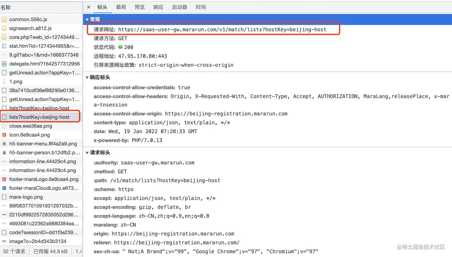Click the JS file icon beside common.556c.js

(x=4, y=19)
